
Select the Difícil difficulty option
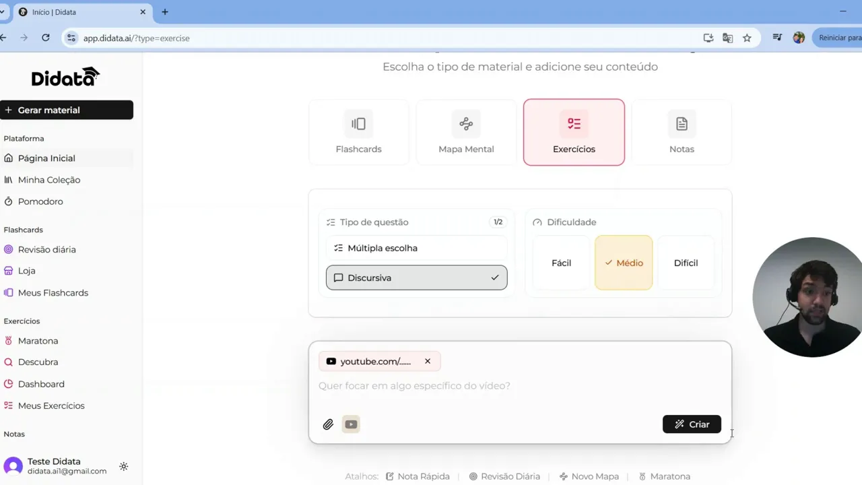(686, 263)
